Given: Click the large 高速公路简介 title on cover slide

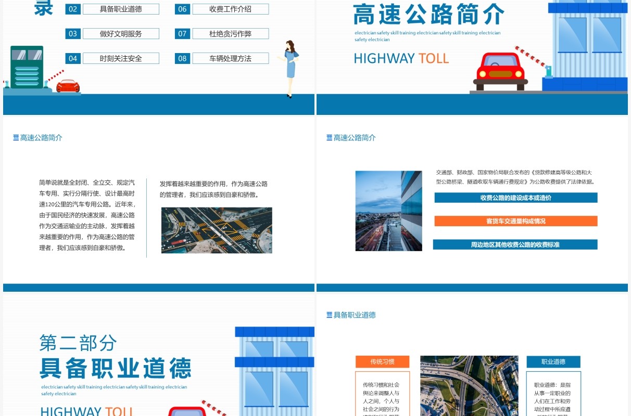Looking at the screenshot, I should pos(429,15).
